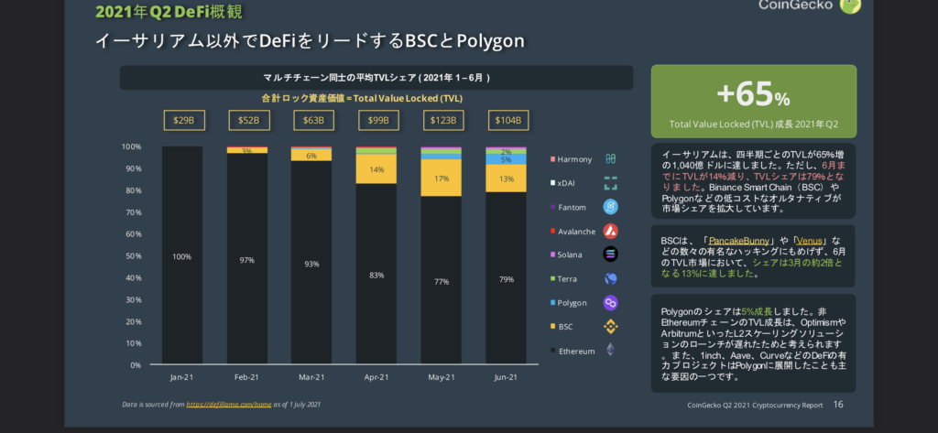
Task: Click 'CoinGecko Q2 2021 Cryptocurrency Report' footer
Action: click(x=755, y=406)
